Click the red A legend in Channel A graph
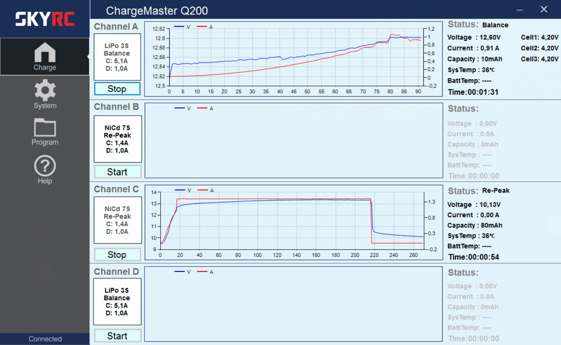The width and height of the screenshot is (561, 345). pos(205,27)
